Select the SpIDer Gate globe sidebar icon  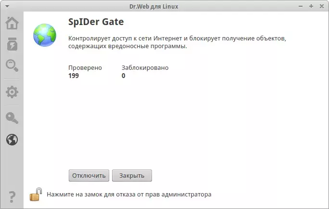coord(12,140)
